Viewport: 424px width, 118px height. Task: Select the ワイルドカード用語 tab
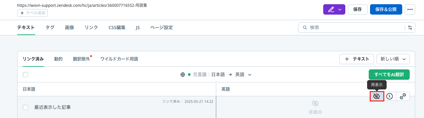pyautogui.click(x=119, y=59)
